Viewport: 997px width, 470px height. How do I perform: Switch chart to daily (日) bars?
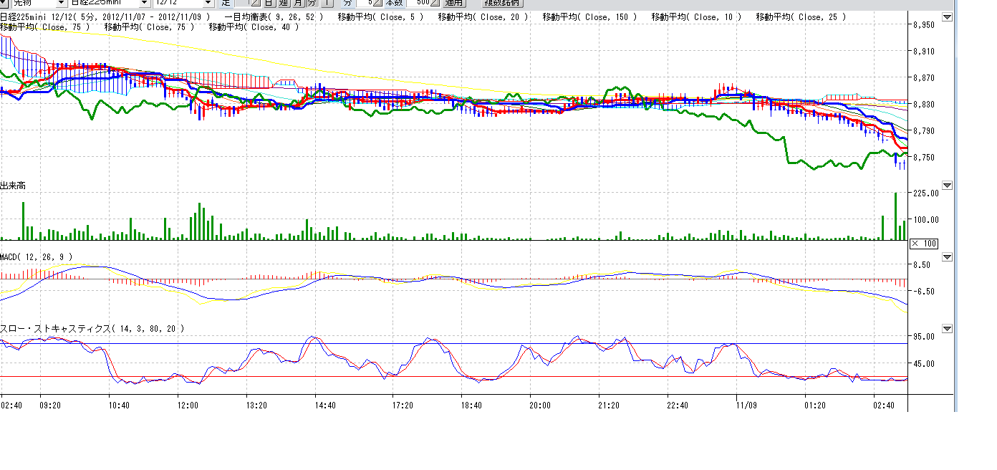click(x=269, y=3)
